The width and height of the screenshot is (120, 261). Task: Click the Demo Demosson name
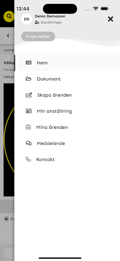click(50, 16)
